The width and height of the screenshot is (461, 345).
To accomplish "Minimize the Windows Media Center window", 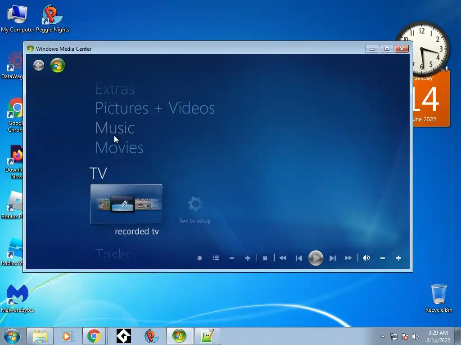I will [x=372, y=49].
